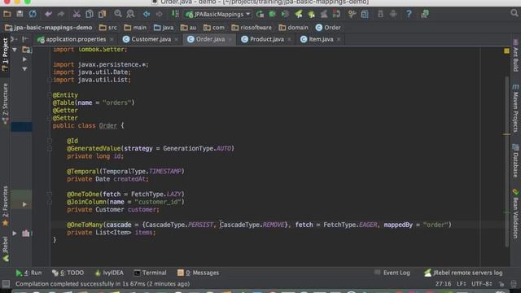Click the Redo toolbar icon
Screen dimensions: 521x293
61,14
